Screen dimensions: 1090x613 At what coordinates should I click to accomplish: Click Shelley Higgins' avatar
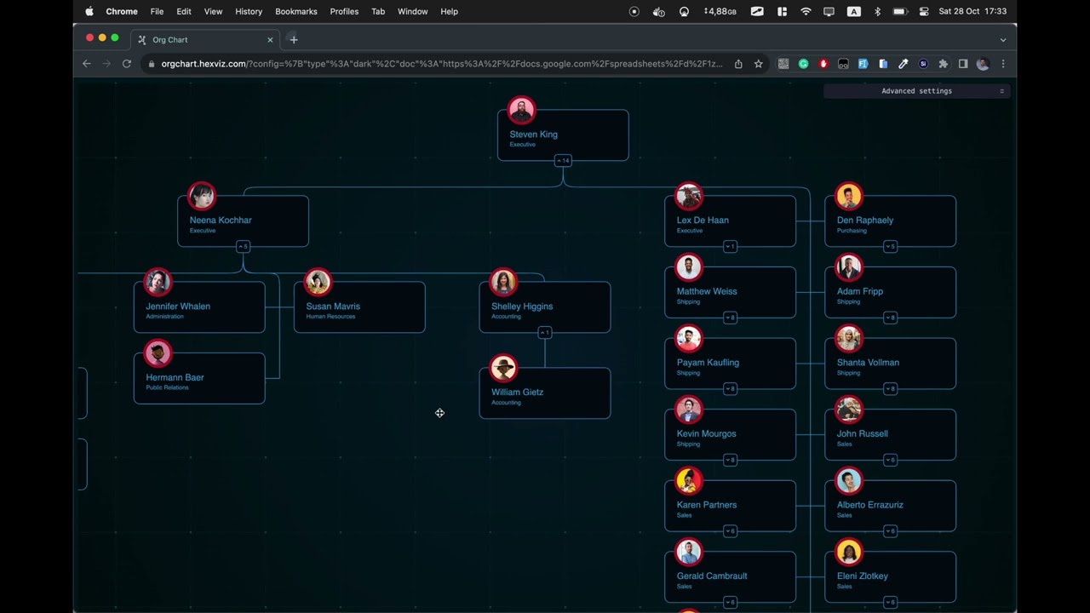(x=503, y=282)
